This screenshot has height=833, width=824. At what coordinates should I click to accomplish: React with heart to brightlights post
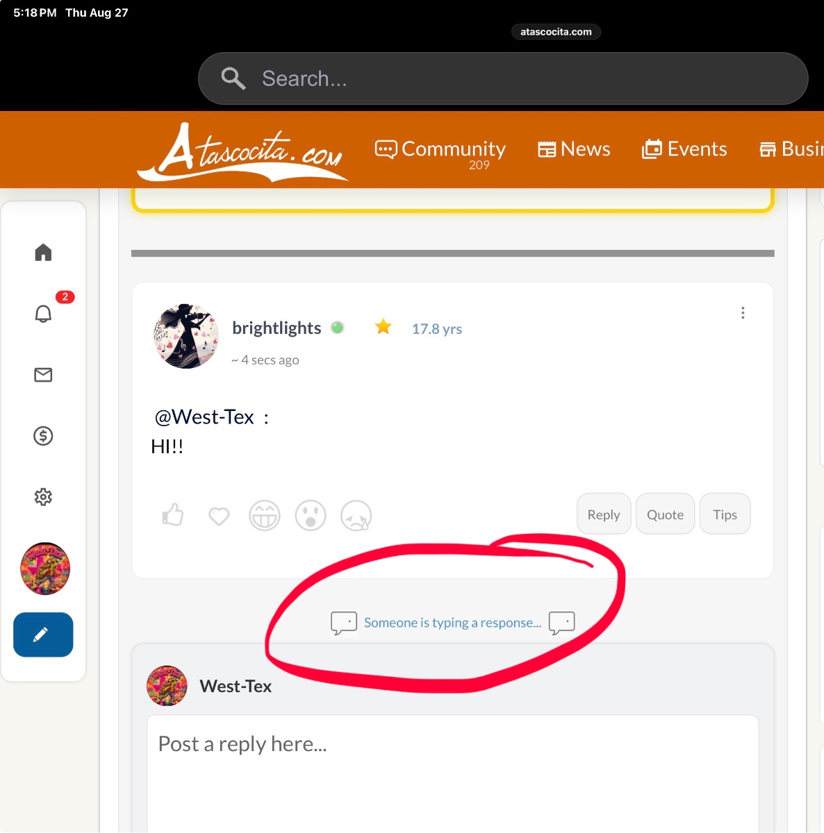(x=219, y=516)
